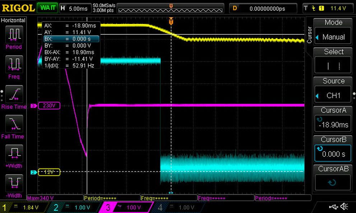Viewport: 356px width, 213px height.
Task: Click the USB connection status icon
Action: pos(333,207)
